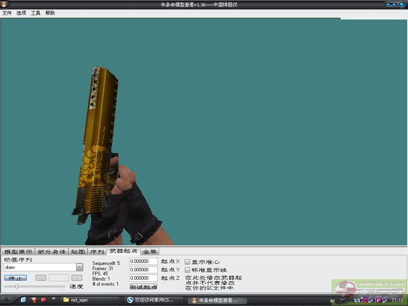408x306 pixels.
Task: Enable the 显示准心 checkbox
Action: pyautogui.click(x=188, y=262)
